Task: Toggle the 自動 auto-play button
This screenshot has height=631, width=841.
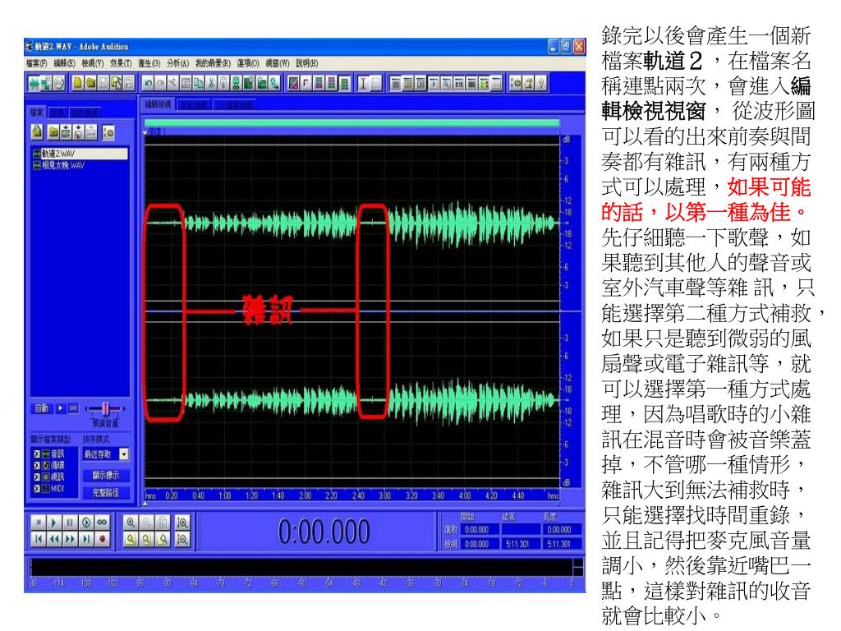Action: (x=42, y=408)
